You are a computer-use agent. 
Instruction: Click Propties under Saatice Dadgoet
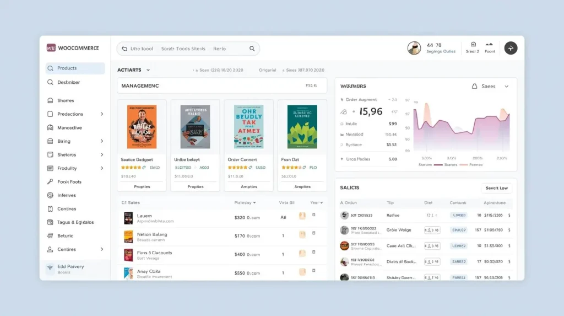point(142,186)
